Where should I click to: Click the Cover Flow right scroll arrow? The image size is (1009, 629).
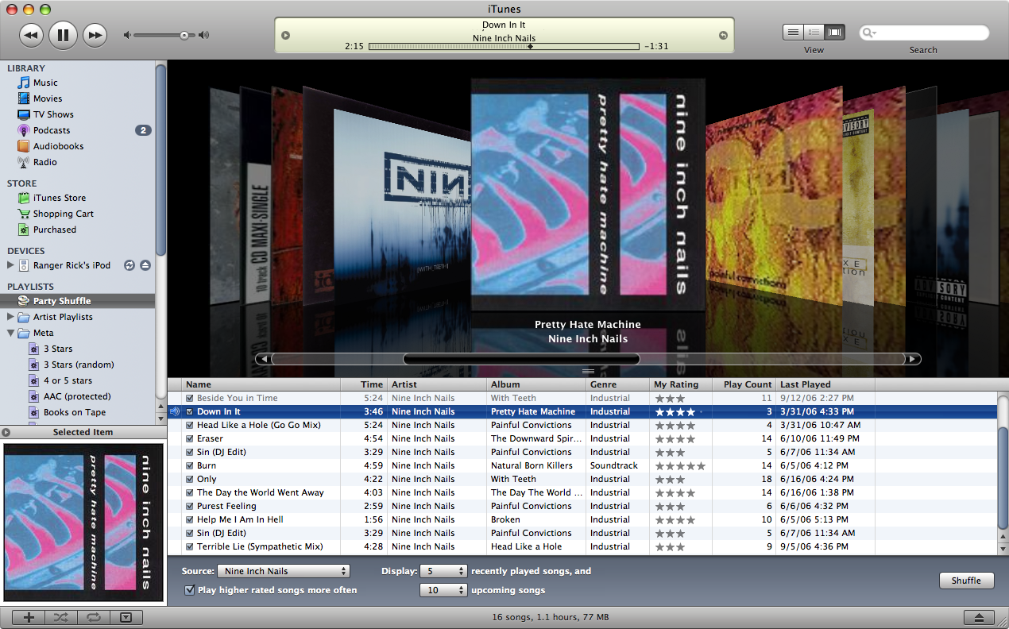(x=913, y=359)
